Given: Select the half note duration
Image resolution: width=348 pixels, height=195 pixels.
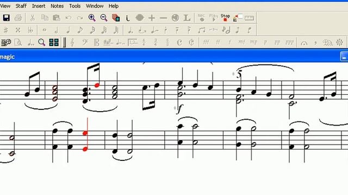Looking at the screenshot, I should pos(57,30).
